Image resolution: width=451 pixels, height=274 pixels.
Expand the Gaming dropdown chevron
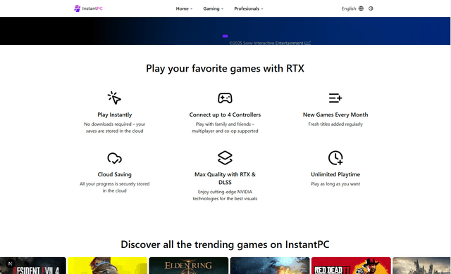coord(222,9)
